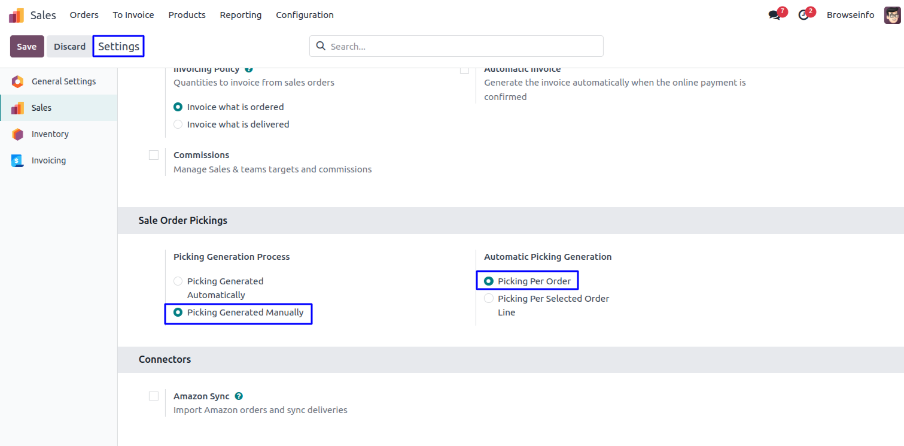Enable the Amazon Sync checkbox

click(x=154, y=396)
